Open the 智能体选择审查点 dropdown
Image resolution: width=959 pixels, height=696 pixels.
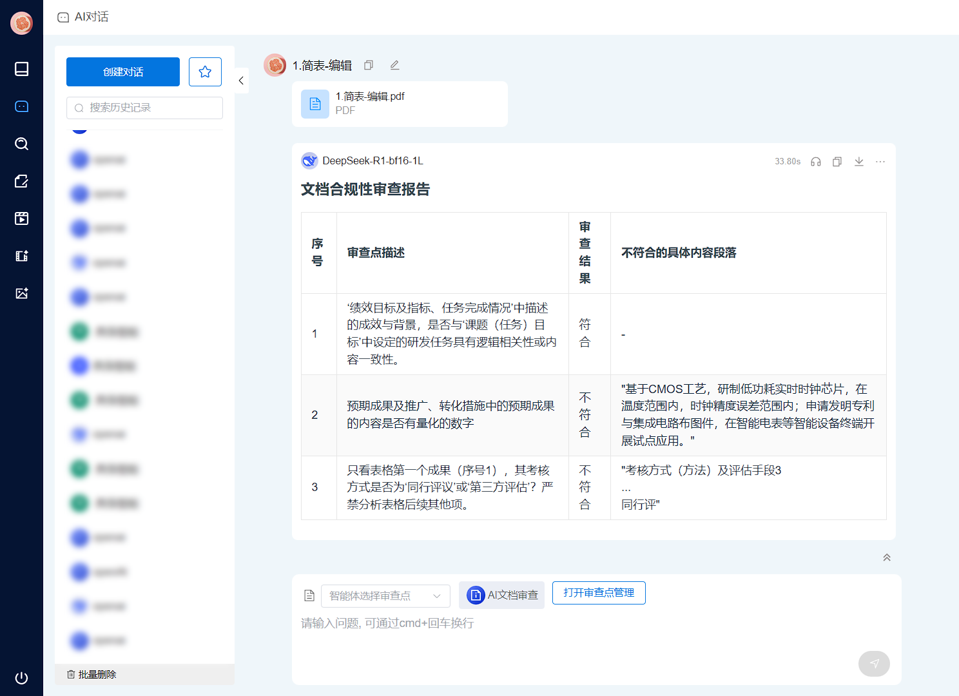(x=385, y=595)
